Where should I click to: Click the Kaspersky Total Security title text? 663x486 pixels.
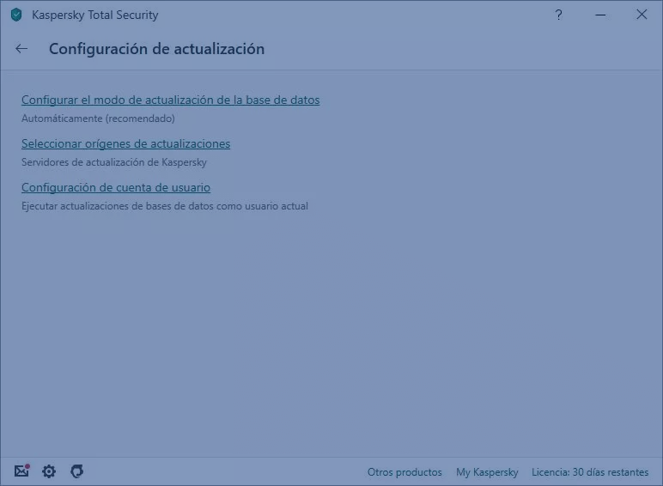(95, 15)
